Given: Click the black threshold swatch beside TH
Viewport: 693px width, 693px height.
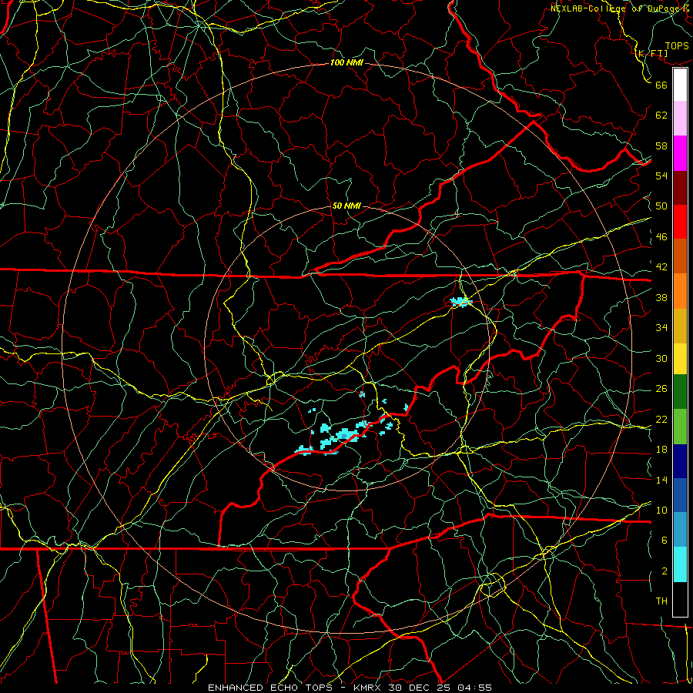Looking at the screenshot, I should pos(680,599).
